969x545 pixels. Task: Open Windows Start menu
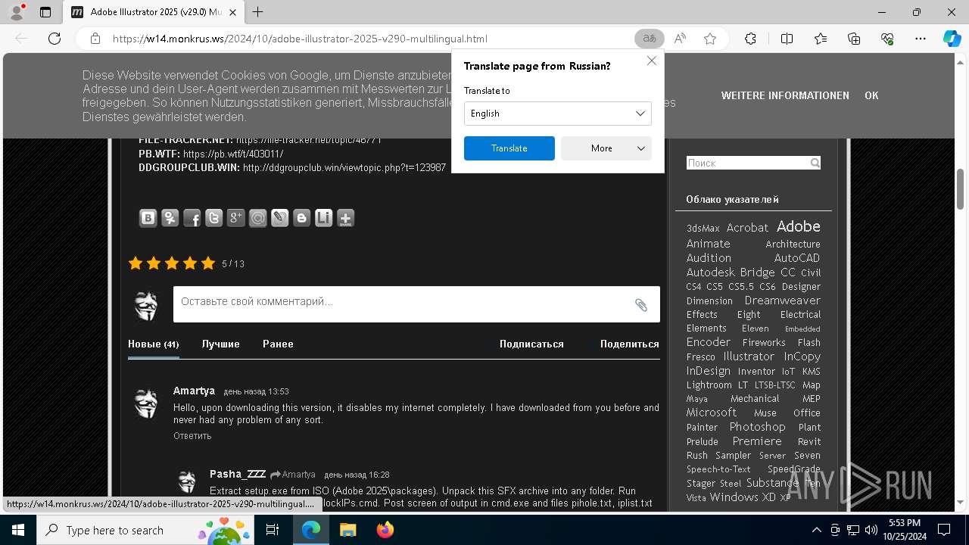pos(17,530)
